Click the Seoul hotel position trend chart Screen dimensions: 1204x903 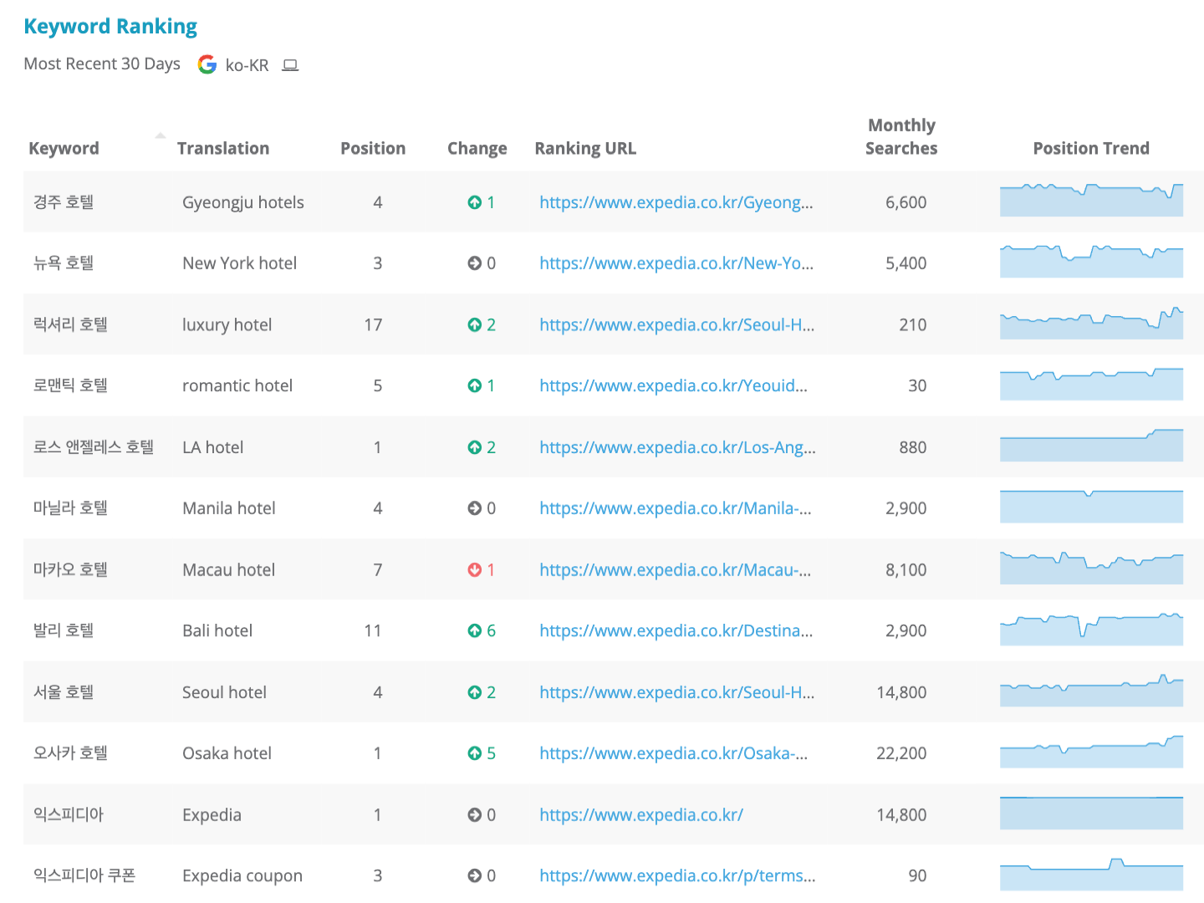1091,690
